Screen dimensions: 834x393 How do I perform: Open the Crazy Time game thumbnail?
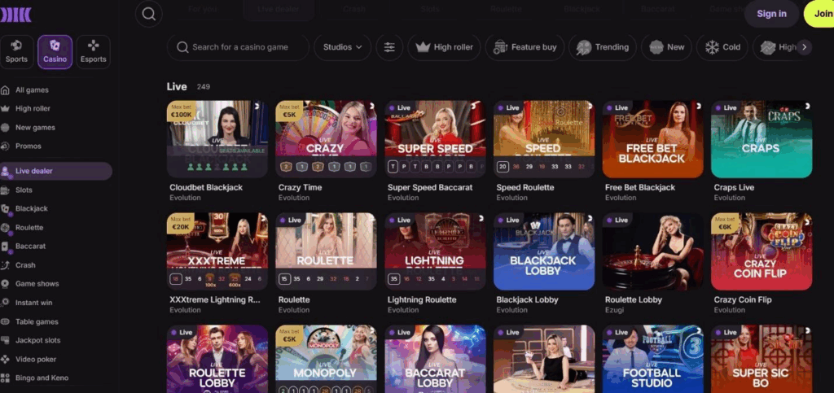(x=326, y=138)
